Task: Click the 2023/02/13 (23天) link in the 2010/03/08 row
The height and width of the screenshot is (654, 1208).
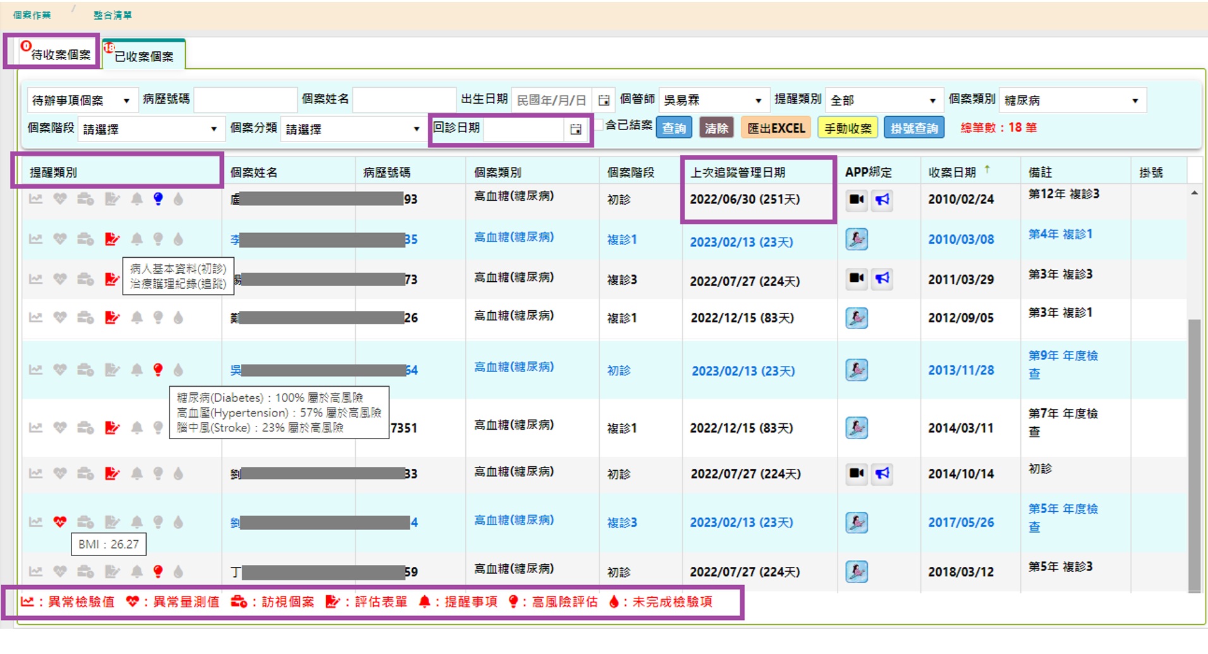Action: click(741, 242)
